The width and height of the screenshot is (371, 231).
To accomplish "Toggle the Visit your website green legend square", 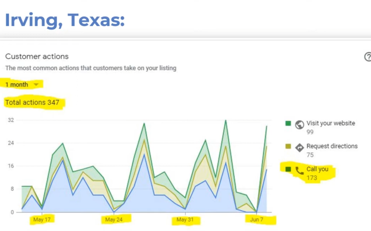I will click(x=288, y=124).
